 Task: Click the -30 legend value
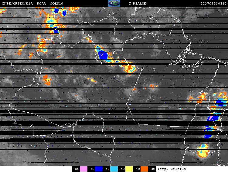[152, 169]
